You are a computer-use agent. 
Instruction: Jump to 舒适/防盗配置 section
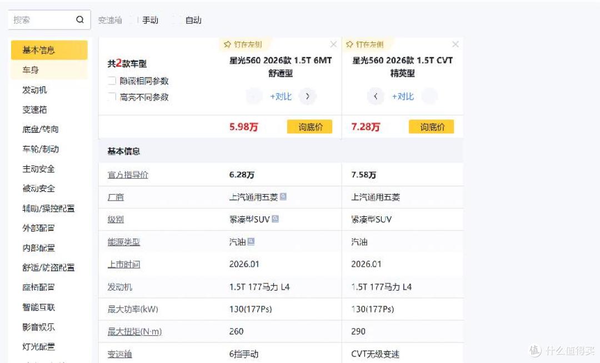48,267
